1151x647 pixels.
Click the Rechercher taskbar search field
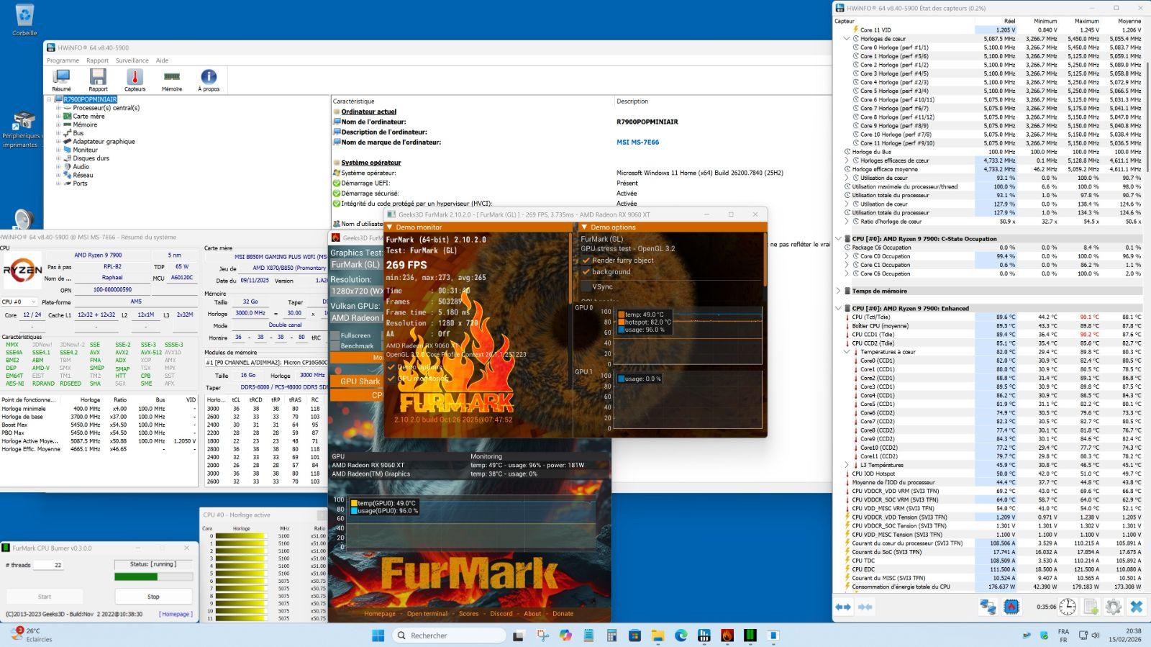[x=449, y=635]
